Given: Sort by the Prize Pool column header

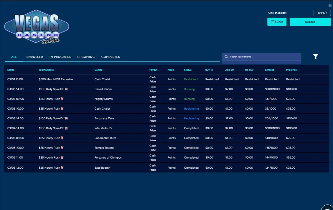Looking at the screenshot, I should coord(291,70).
